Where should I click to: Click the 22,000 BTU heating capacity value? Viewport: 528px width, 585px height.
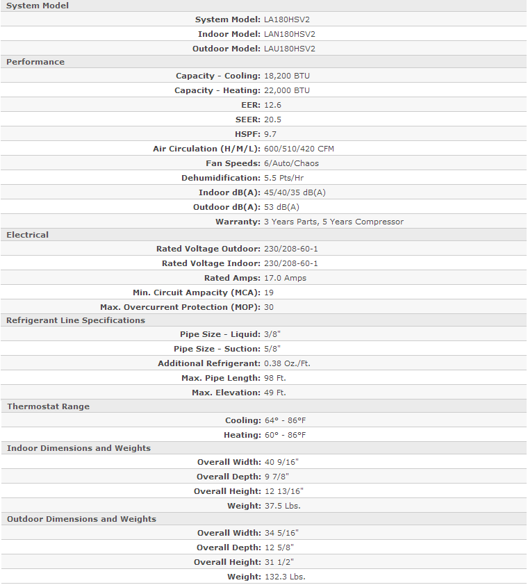point(287,90)
